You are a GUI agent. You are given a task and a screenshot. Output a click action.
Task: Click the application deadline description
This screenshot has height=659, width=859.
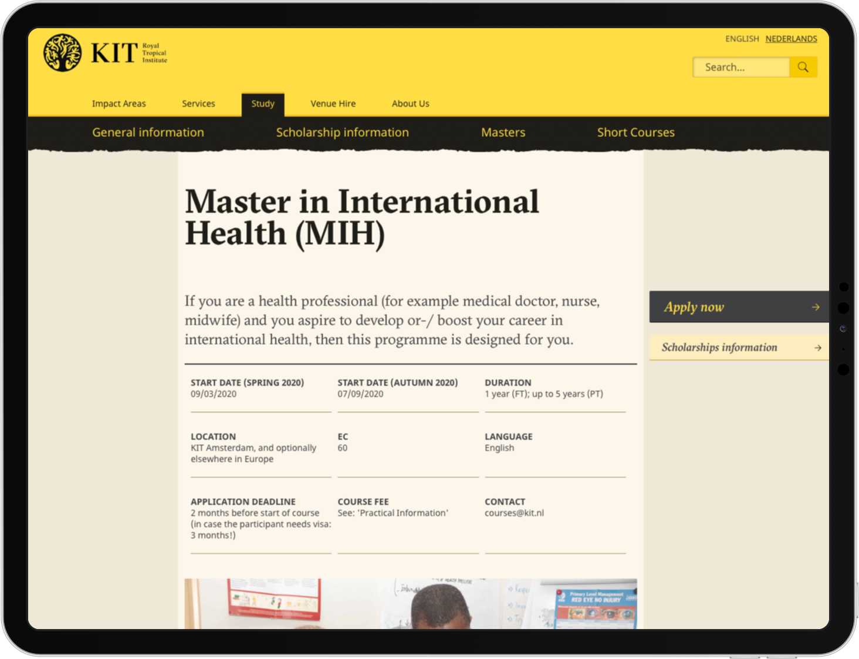coord(261,524)
